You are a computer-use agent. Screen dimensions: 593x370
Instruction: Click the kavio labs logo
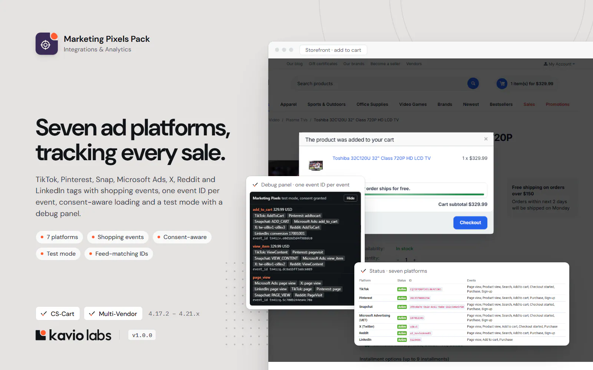[73, 335]
